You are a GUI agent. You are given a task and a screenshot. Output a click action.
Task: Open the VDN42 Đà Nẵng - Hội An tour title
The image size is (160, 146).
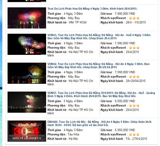tap(99, 65)
